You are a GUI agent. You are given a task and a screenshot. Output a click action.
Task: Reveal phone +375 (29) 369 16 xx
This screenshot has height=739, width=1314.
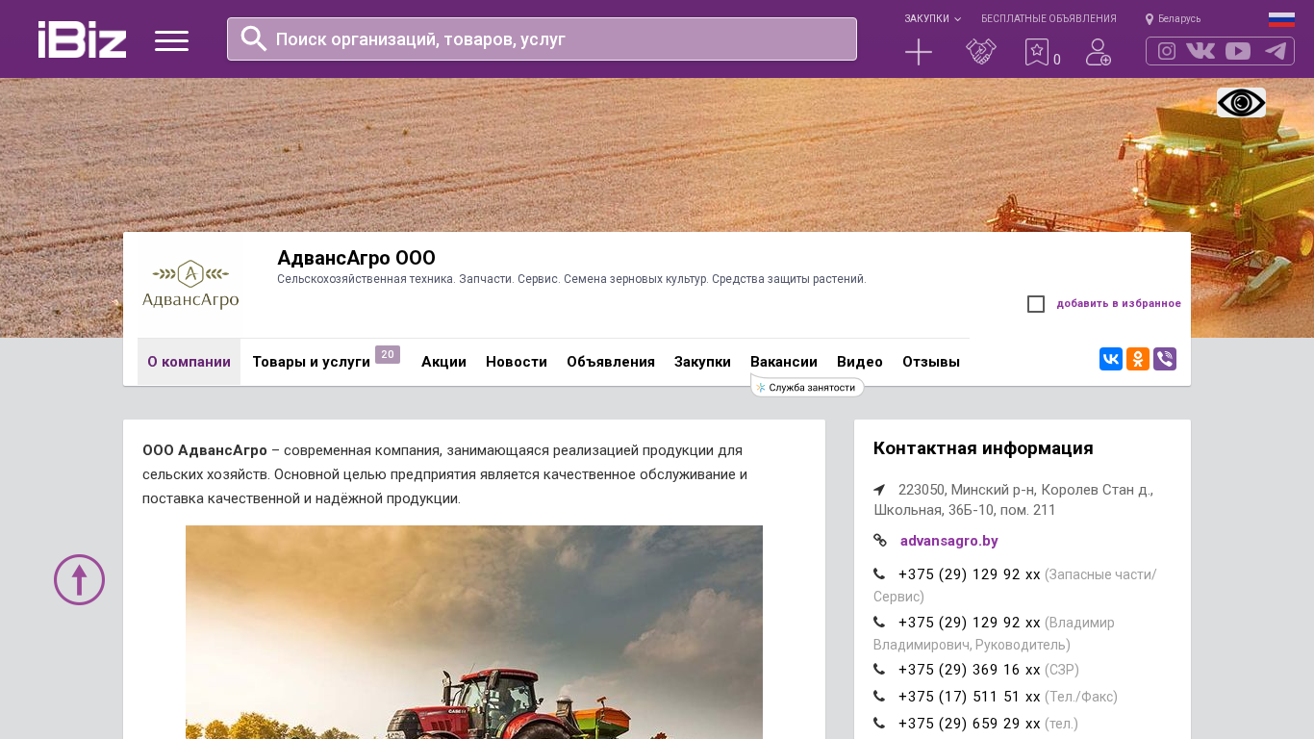point(969,670)
